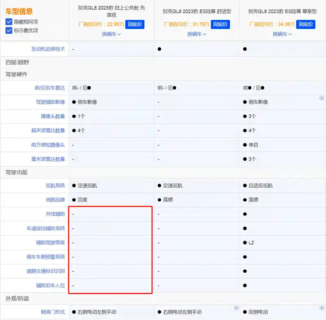
Task: Click 询底价 button for 34.39万 model
Action: click(x=306, y=24)
